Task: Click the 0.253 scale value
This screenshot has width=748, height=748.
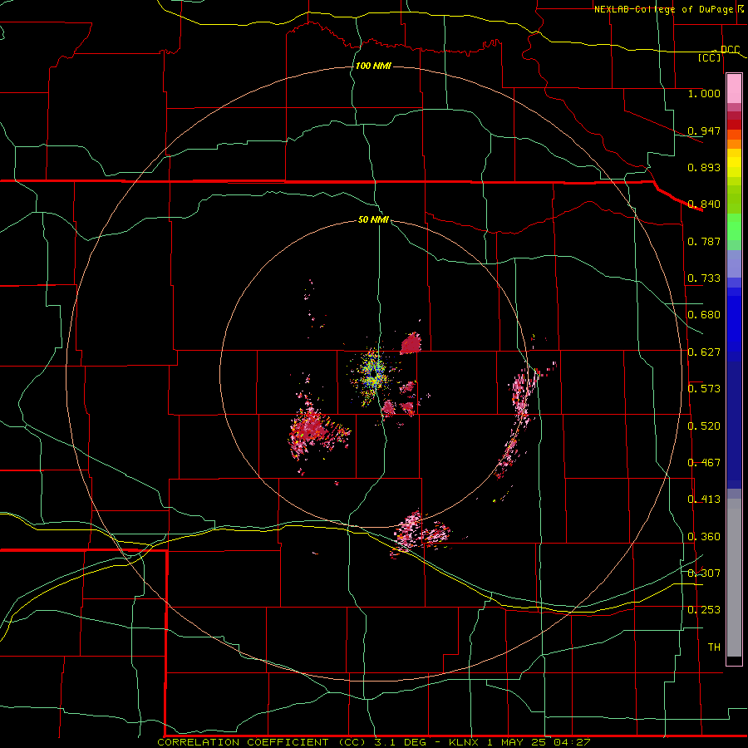Action: point(704,610)
